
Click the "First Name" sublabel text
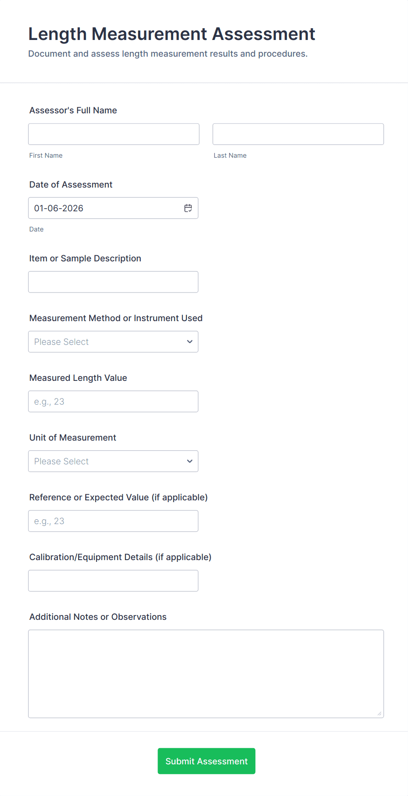click(x=46, y=156)
